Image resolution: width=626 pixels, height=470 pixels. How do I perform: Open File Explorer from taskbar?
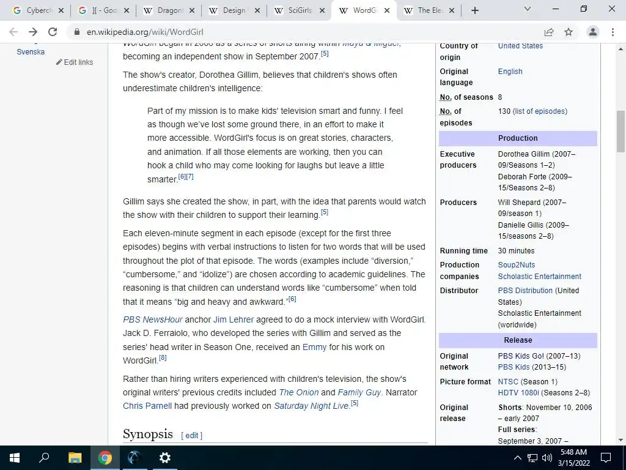pos(75,458)
